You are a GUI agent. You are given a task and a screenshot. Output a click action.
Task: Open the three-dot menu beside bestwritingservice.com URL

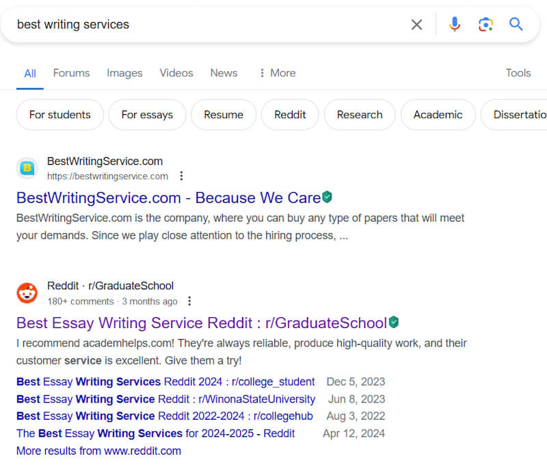point(181,176)
